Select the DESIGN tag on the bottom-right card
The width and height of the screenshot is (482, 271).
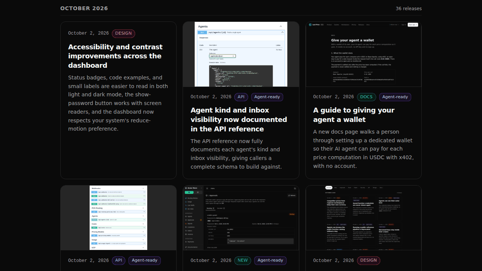[369, 260]
